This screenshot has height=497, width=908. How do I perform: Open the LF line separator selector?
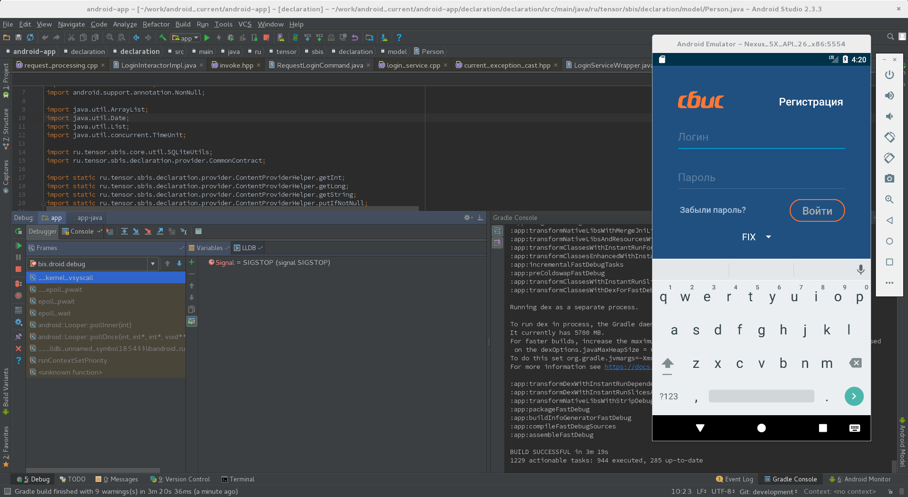[702, 491]
